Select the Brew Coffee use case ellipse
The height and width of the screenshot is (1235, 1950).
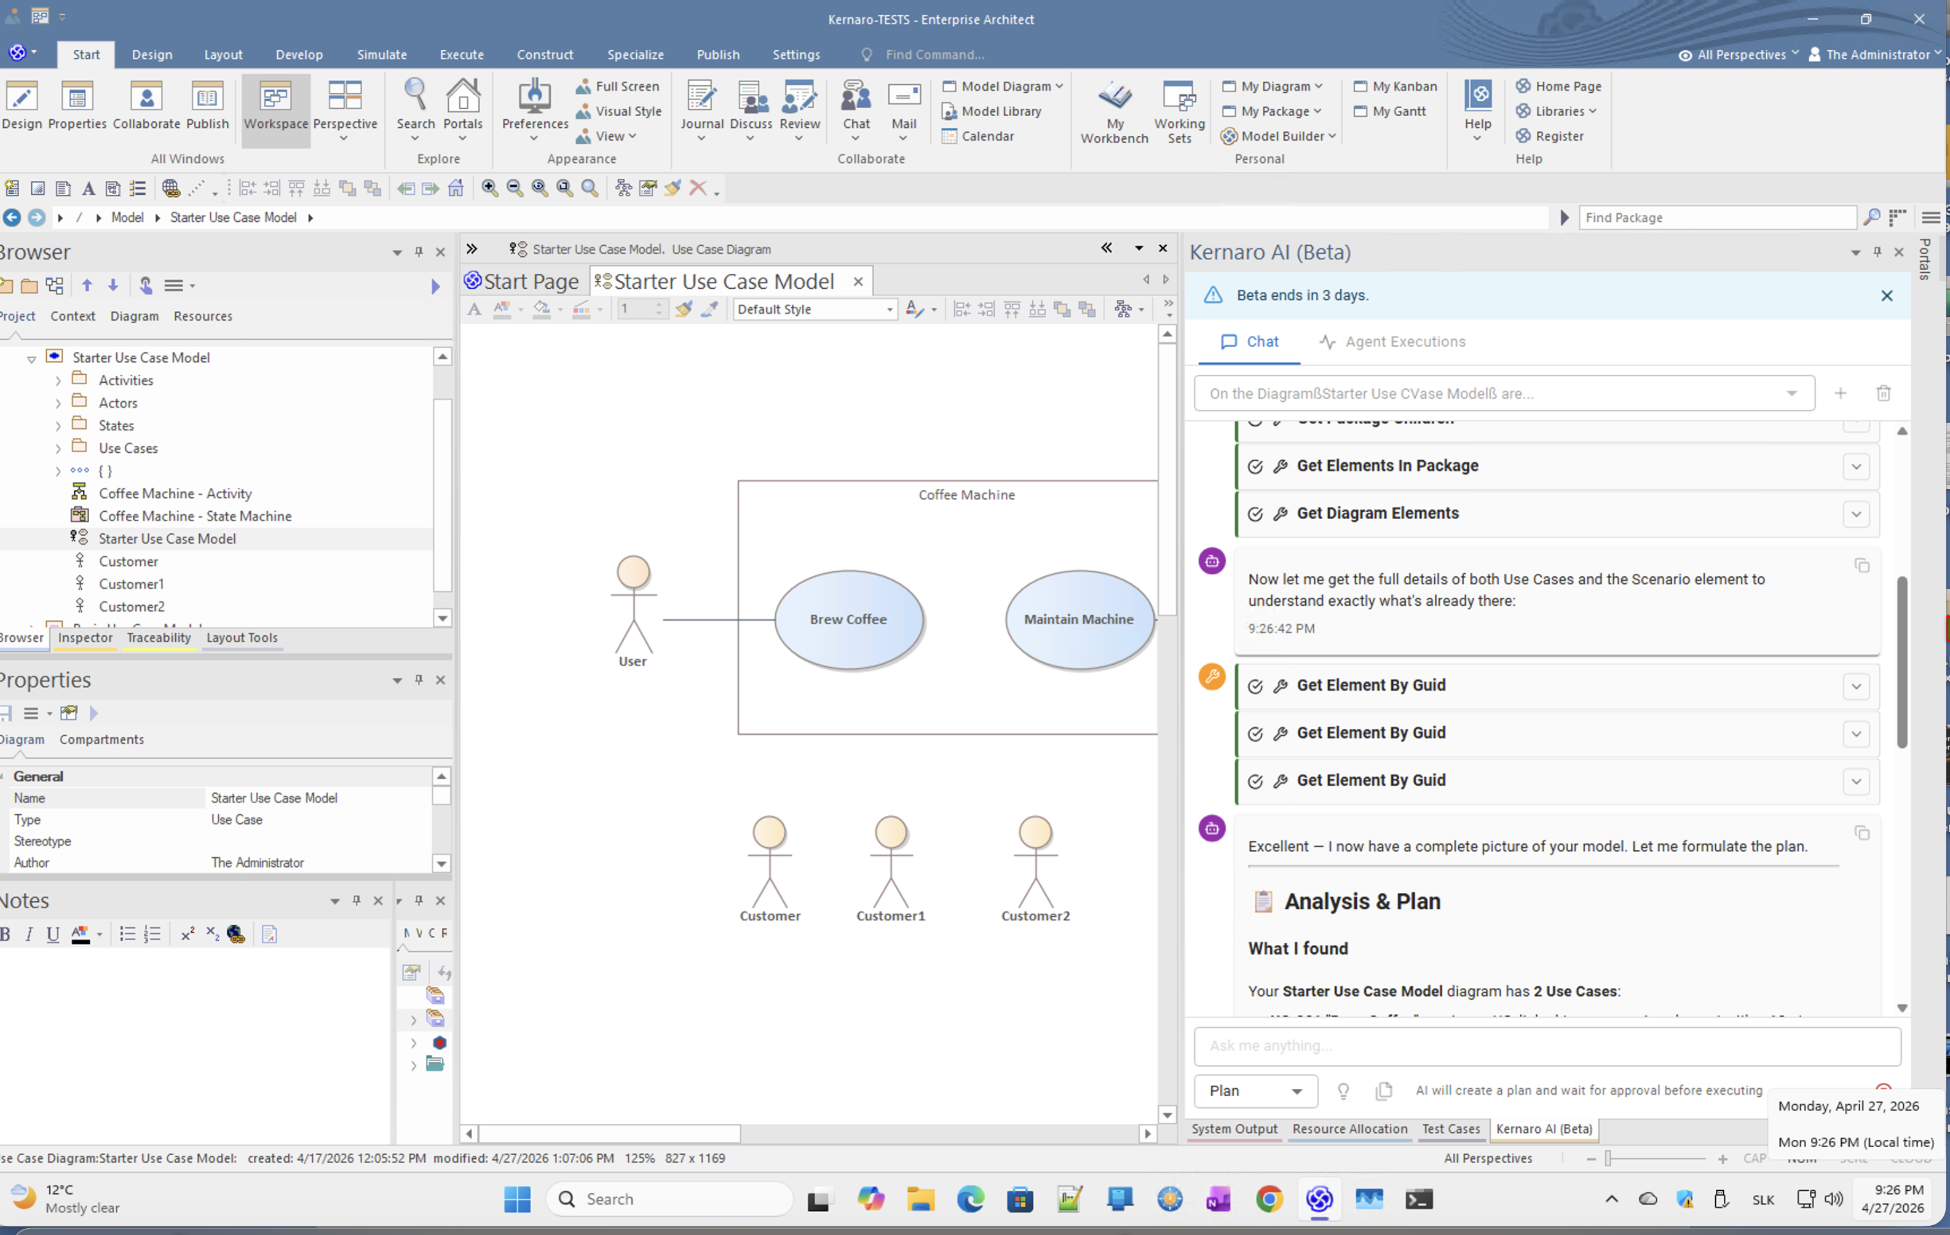[x=849, y=620]
